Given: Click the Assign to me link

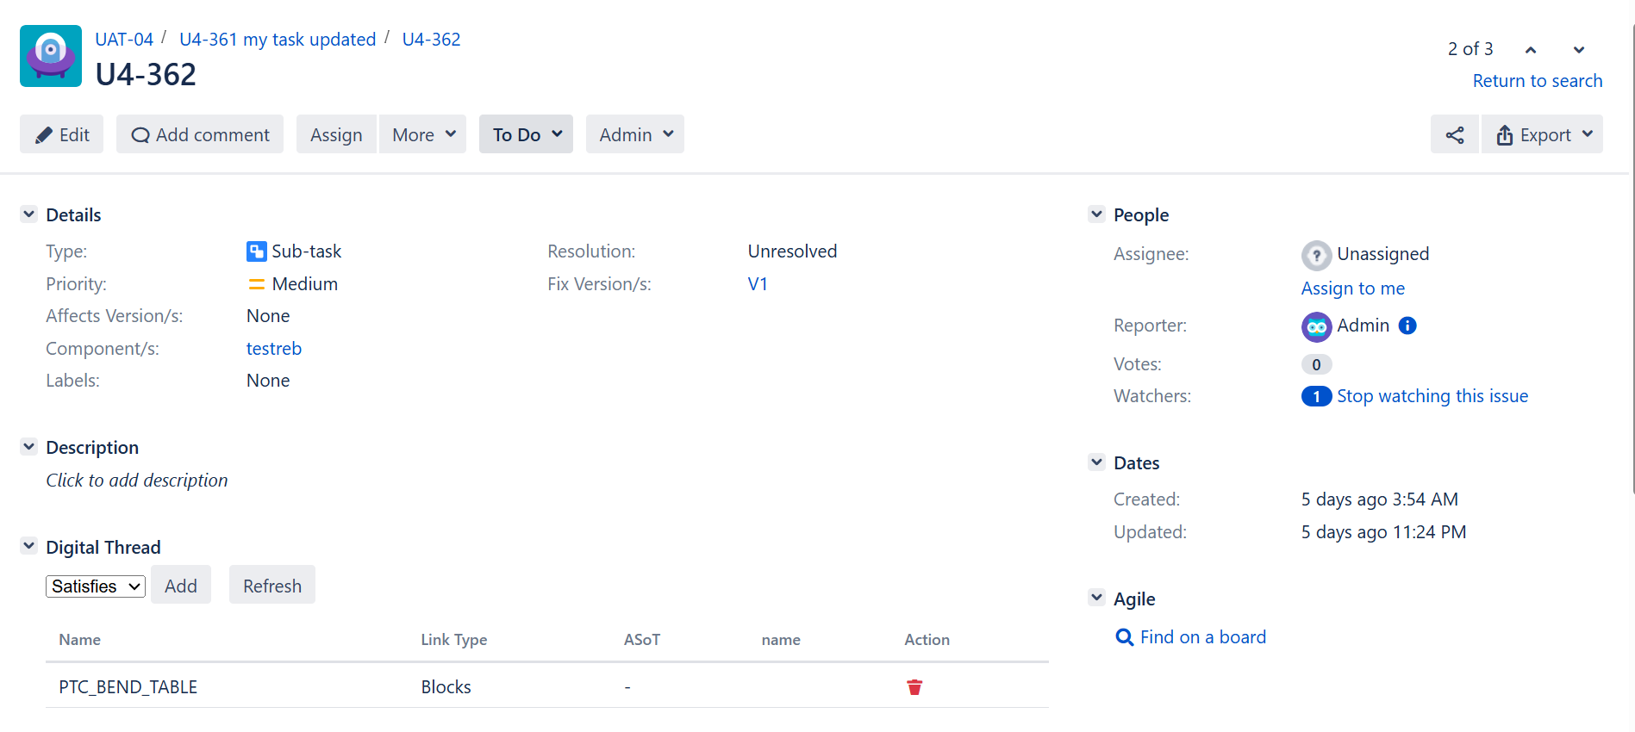Looking at the screenshot, I should tap(1352, 288).
